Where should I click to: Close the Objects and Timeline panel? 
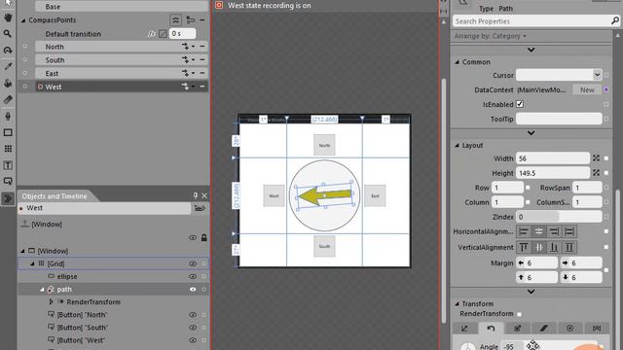204,195
